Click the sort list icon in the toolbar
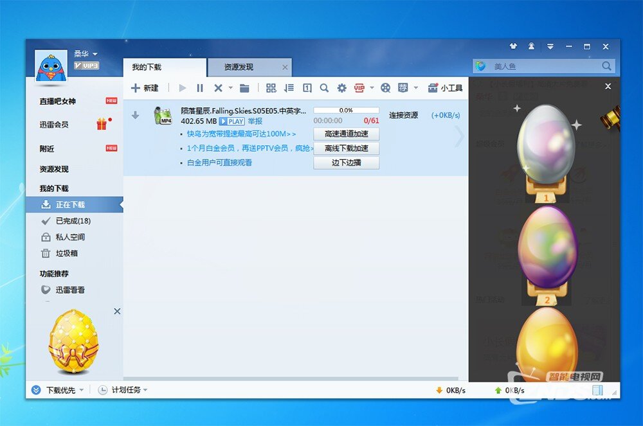The width and height of the screenshot is (643, 426). coord(289,88)
